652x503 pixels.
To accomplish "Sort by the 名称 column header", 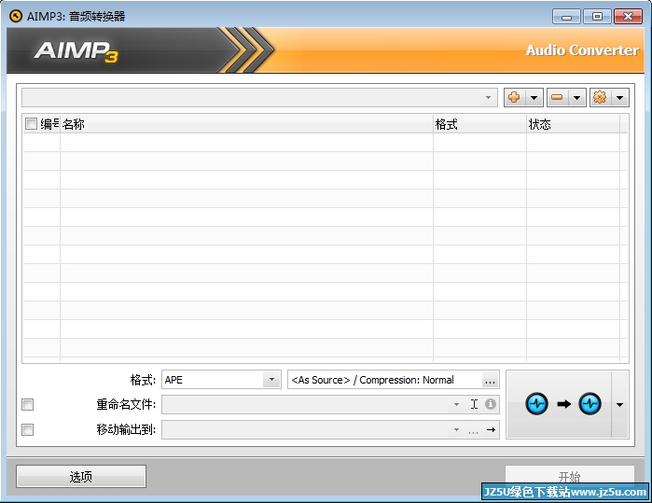I will [246, 124].
